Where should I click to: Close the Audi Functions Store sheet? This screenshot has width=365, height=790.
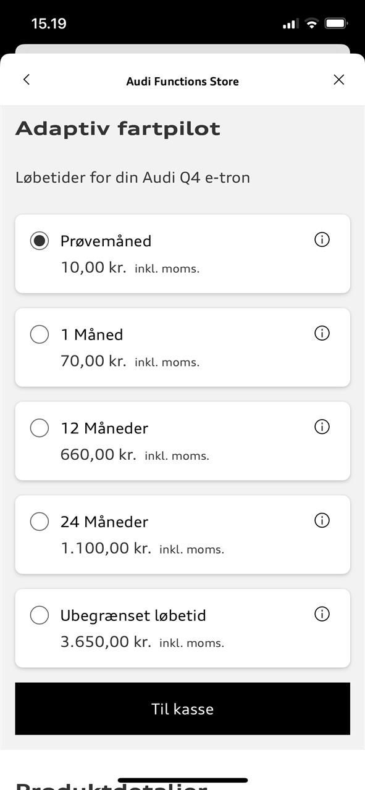coord(338,80)
